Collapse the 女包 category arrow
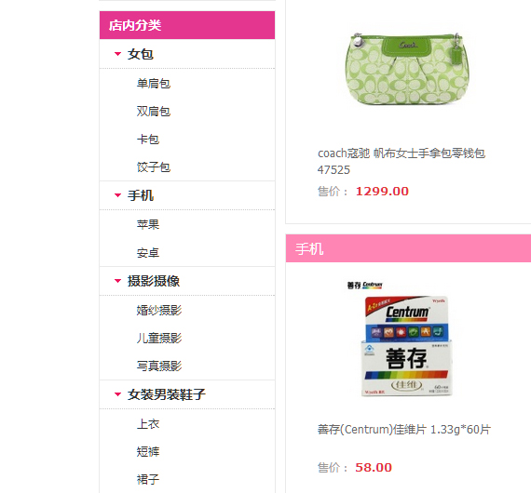The height and width of the screenshot is (493, 531). 117,54
